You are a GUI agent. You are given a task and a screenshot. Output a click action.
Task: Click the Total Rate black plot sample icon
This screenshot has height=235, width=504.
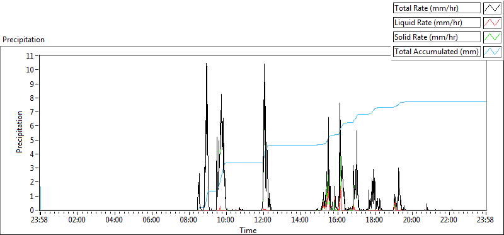tap(493, 8)
